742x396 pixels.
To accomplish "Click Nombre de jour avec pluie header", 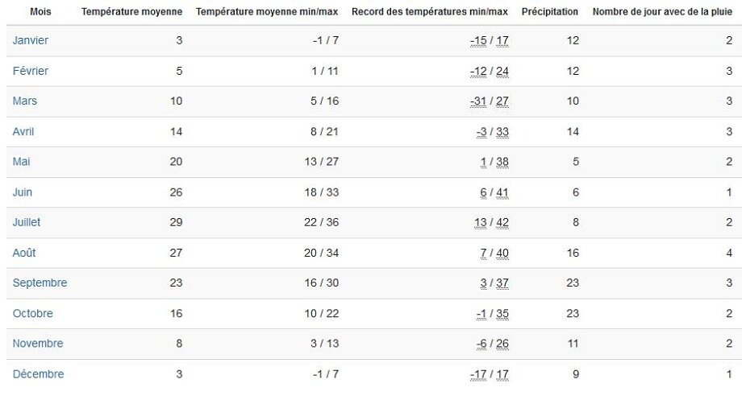I will tap(662, 12).
